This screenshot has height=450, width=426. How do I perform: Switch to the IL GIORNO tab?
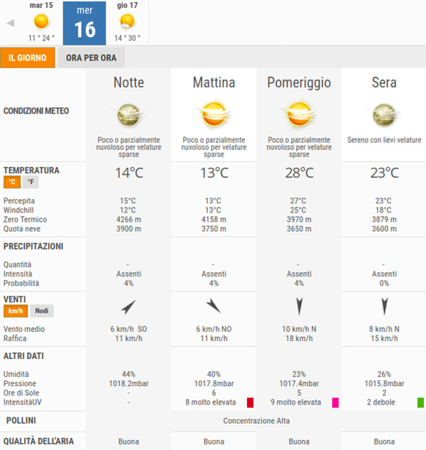(x=28, y=58)
